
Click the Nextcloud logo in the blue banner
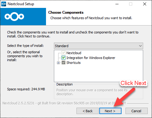[x=14, y=16]
